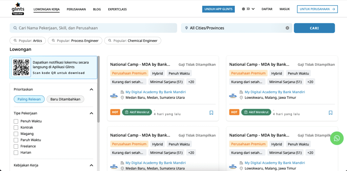Click the magnifier icon in job search box
This screenshot has width=347, height=171.
click(15, 28)
